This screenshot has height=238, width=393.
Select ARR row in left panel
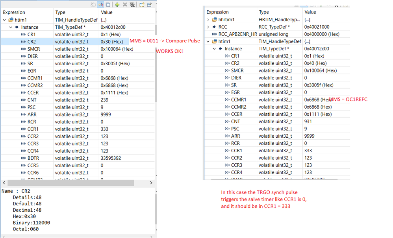(x=78, y=114)
